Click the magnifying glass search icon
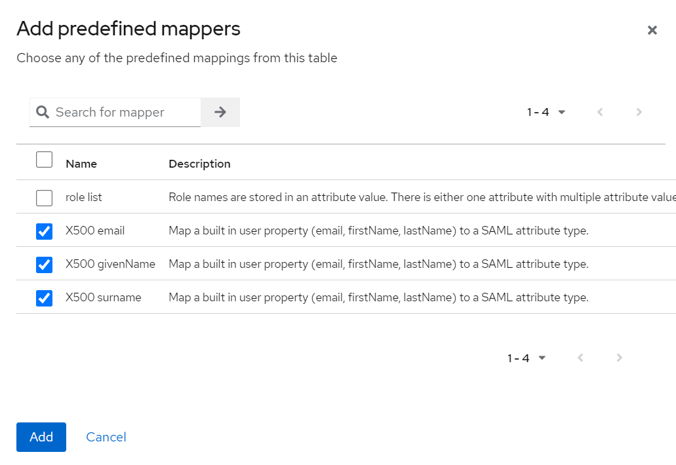 click(43, 112)
